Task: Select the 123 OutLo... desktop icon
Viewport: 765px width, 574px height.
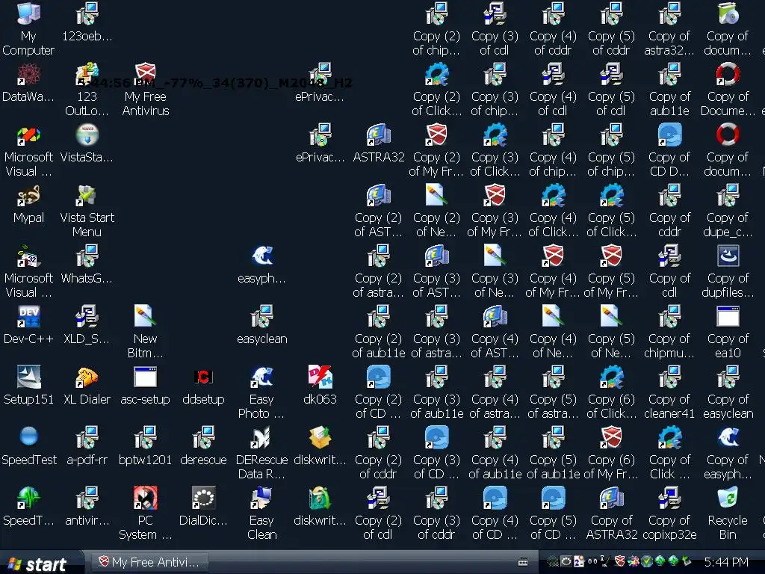Action: click(87, 74)
